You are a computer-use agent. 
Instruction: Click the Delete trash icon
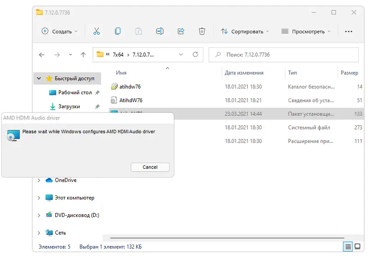pyautogui.click(x=202, y=31)
